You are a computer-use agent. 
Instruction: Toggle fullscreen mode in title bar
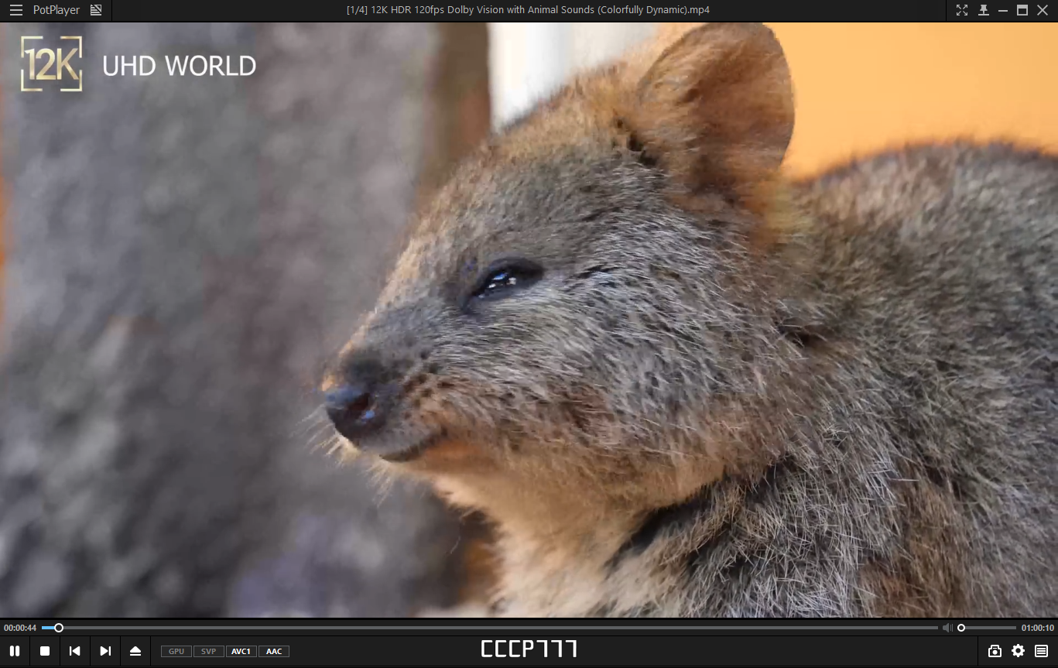coord(962,10)
